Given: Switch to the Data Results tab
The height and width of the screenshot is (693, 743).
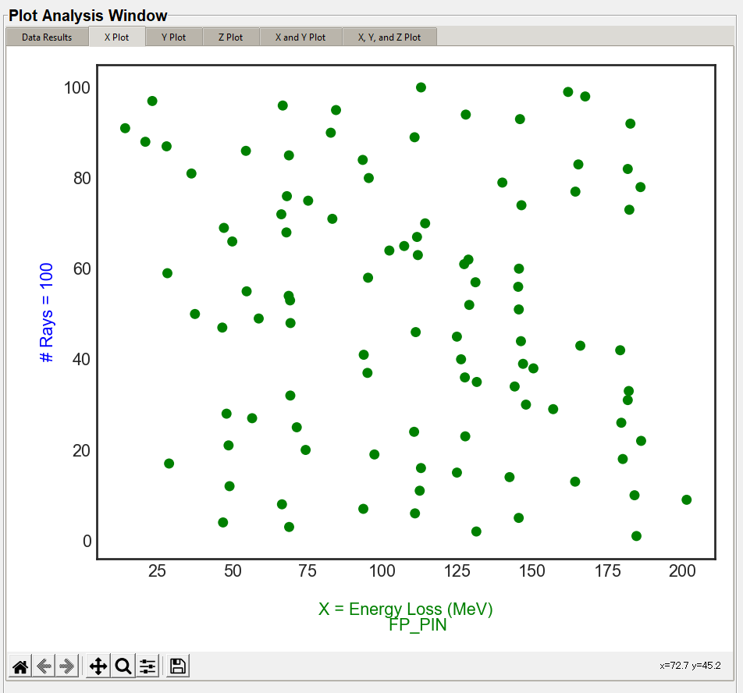Looking at the screenshot, I should point(47,37).
